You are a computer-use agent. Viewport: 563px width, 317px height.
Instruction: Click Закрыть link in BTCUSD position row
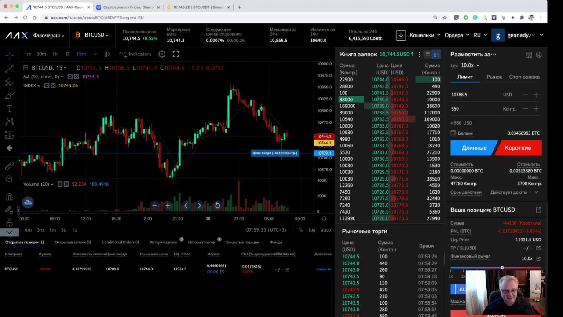click(x=324, y=269)
